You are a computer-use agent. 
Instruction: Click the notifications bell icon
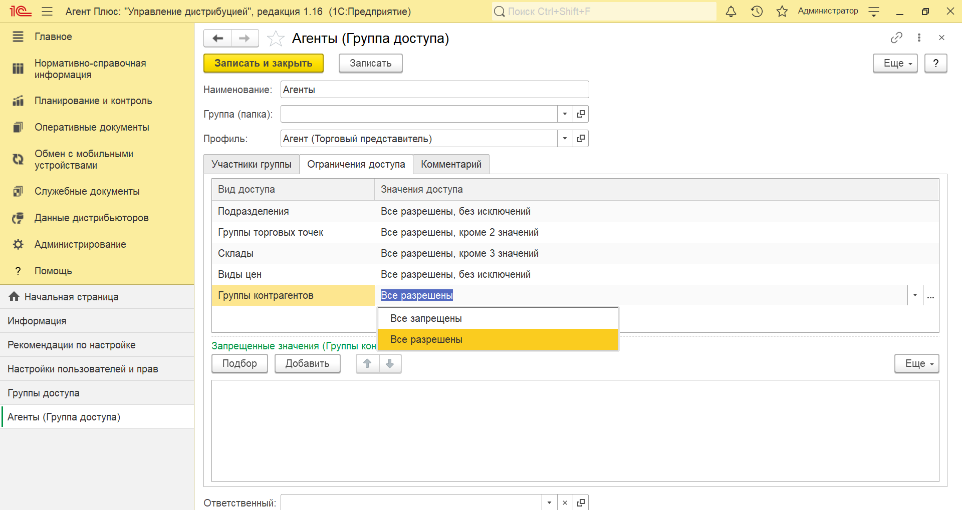point(731,12)
